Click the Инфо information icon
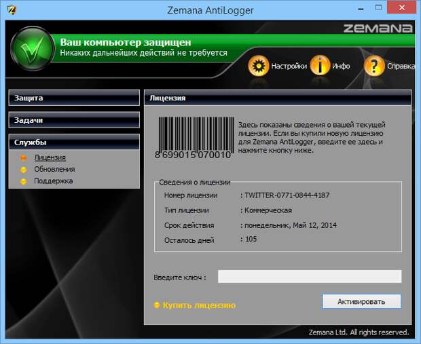The height and width of the screenshot is (344, 421). 320,65
